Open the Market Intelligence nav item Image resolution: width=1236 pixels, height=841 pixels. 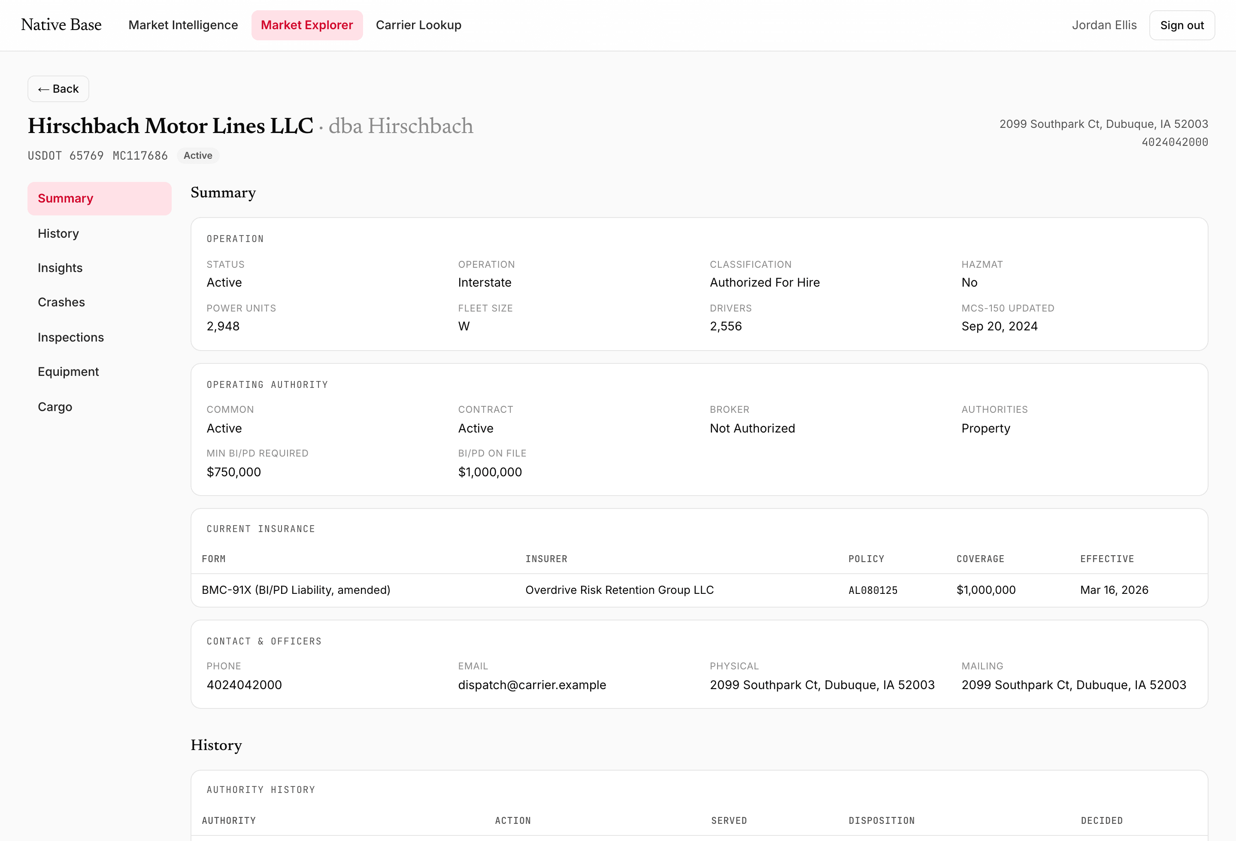click(183, 25)
